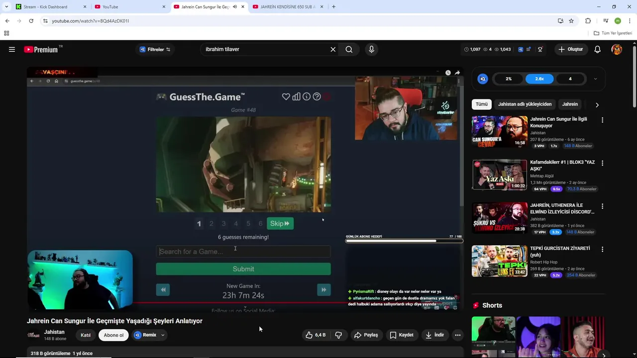Viewport: 637px width, 358px height.
Task: Open Chrome tab search dropdown
Action: click(x=6, y=7)
